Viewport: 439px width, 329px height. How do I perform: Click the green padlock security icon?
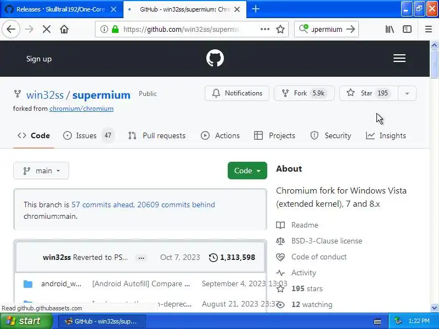click(115, 29)
